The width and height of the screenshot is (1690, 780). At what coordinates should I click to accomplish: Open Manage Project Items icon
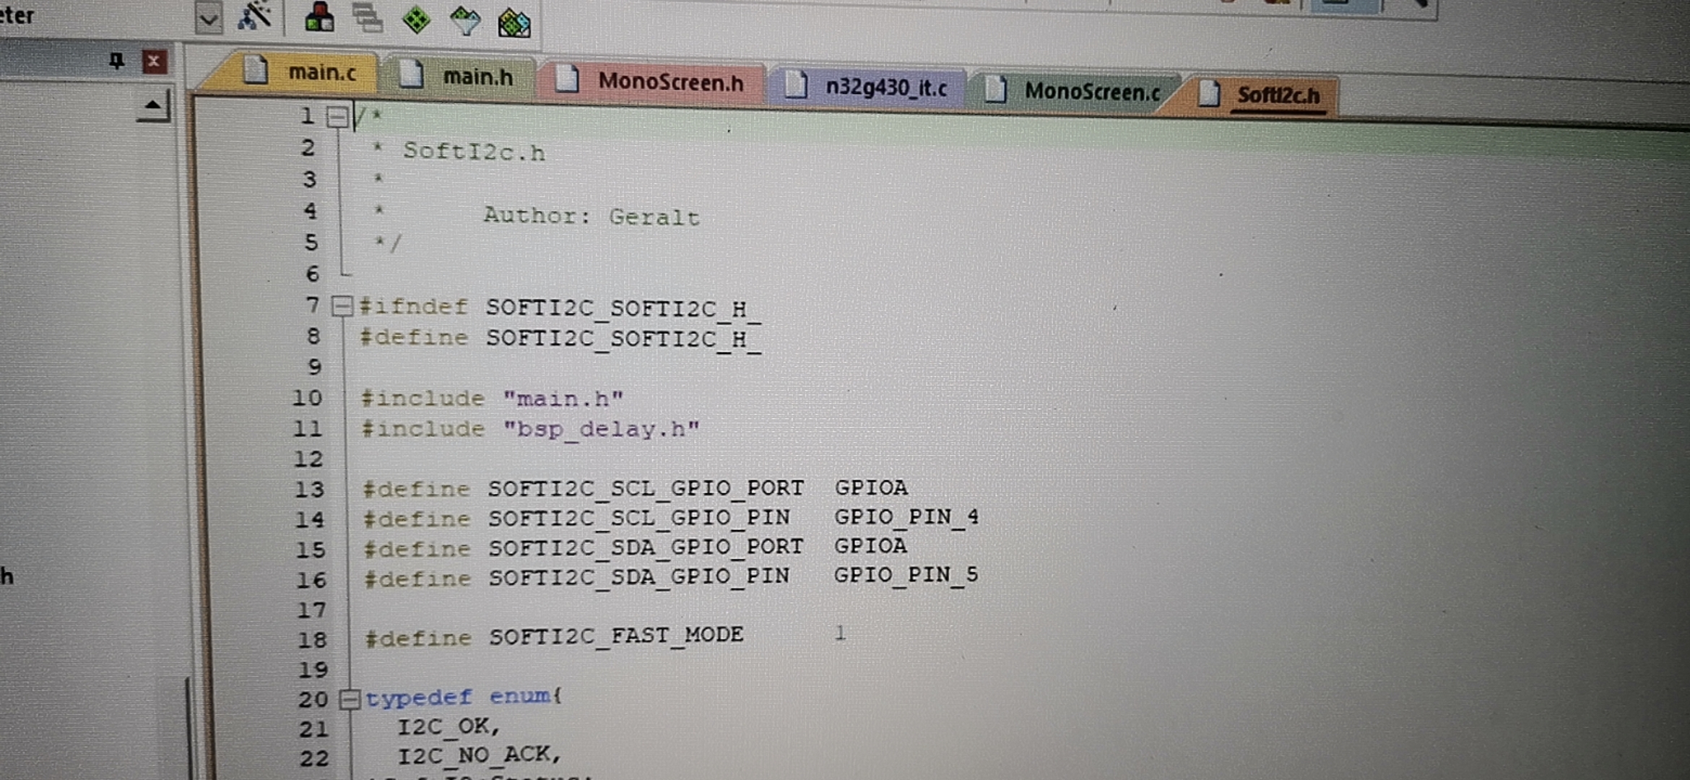318,17
